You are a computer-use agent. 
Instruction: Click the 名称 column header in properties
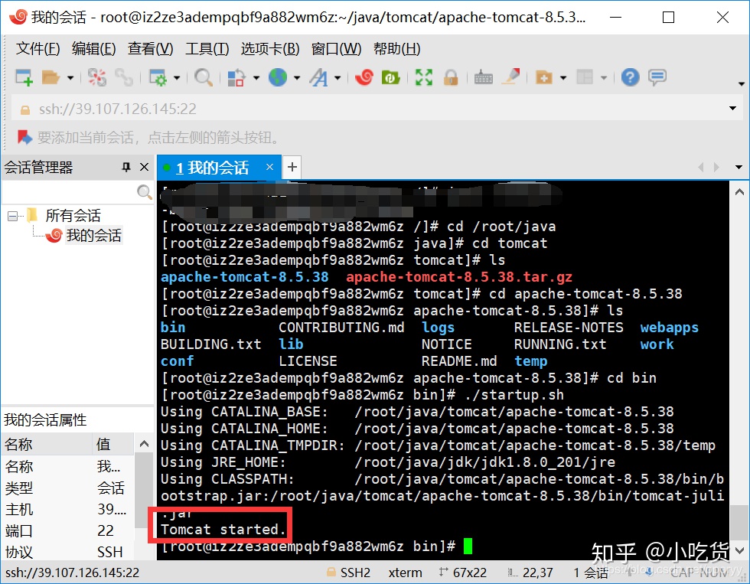pos(47,445)
